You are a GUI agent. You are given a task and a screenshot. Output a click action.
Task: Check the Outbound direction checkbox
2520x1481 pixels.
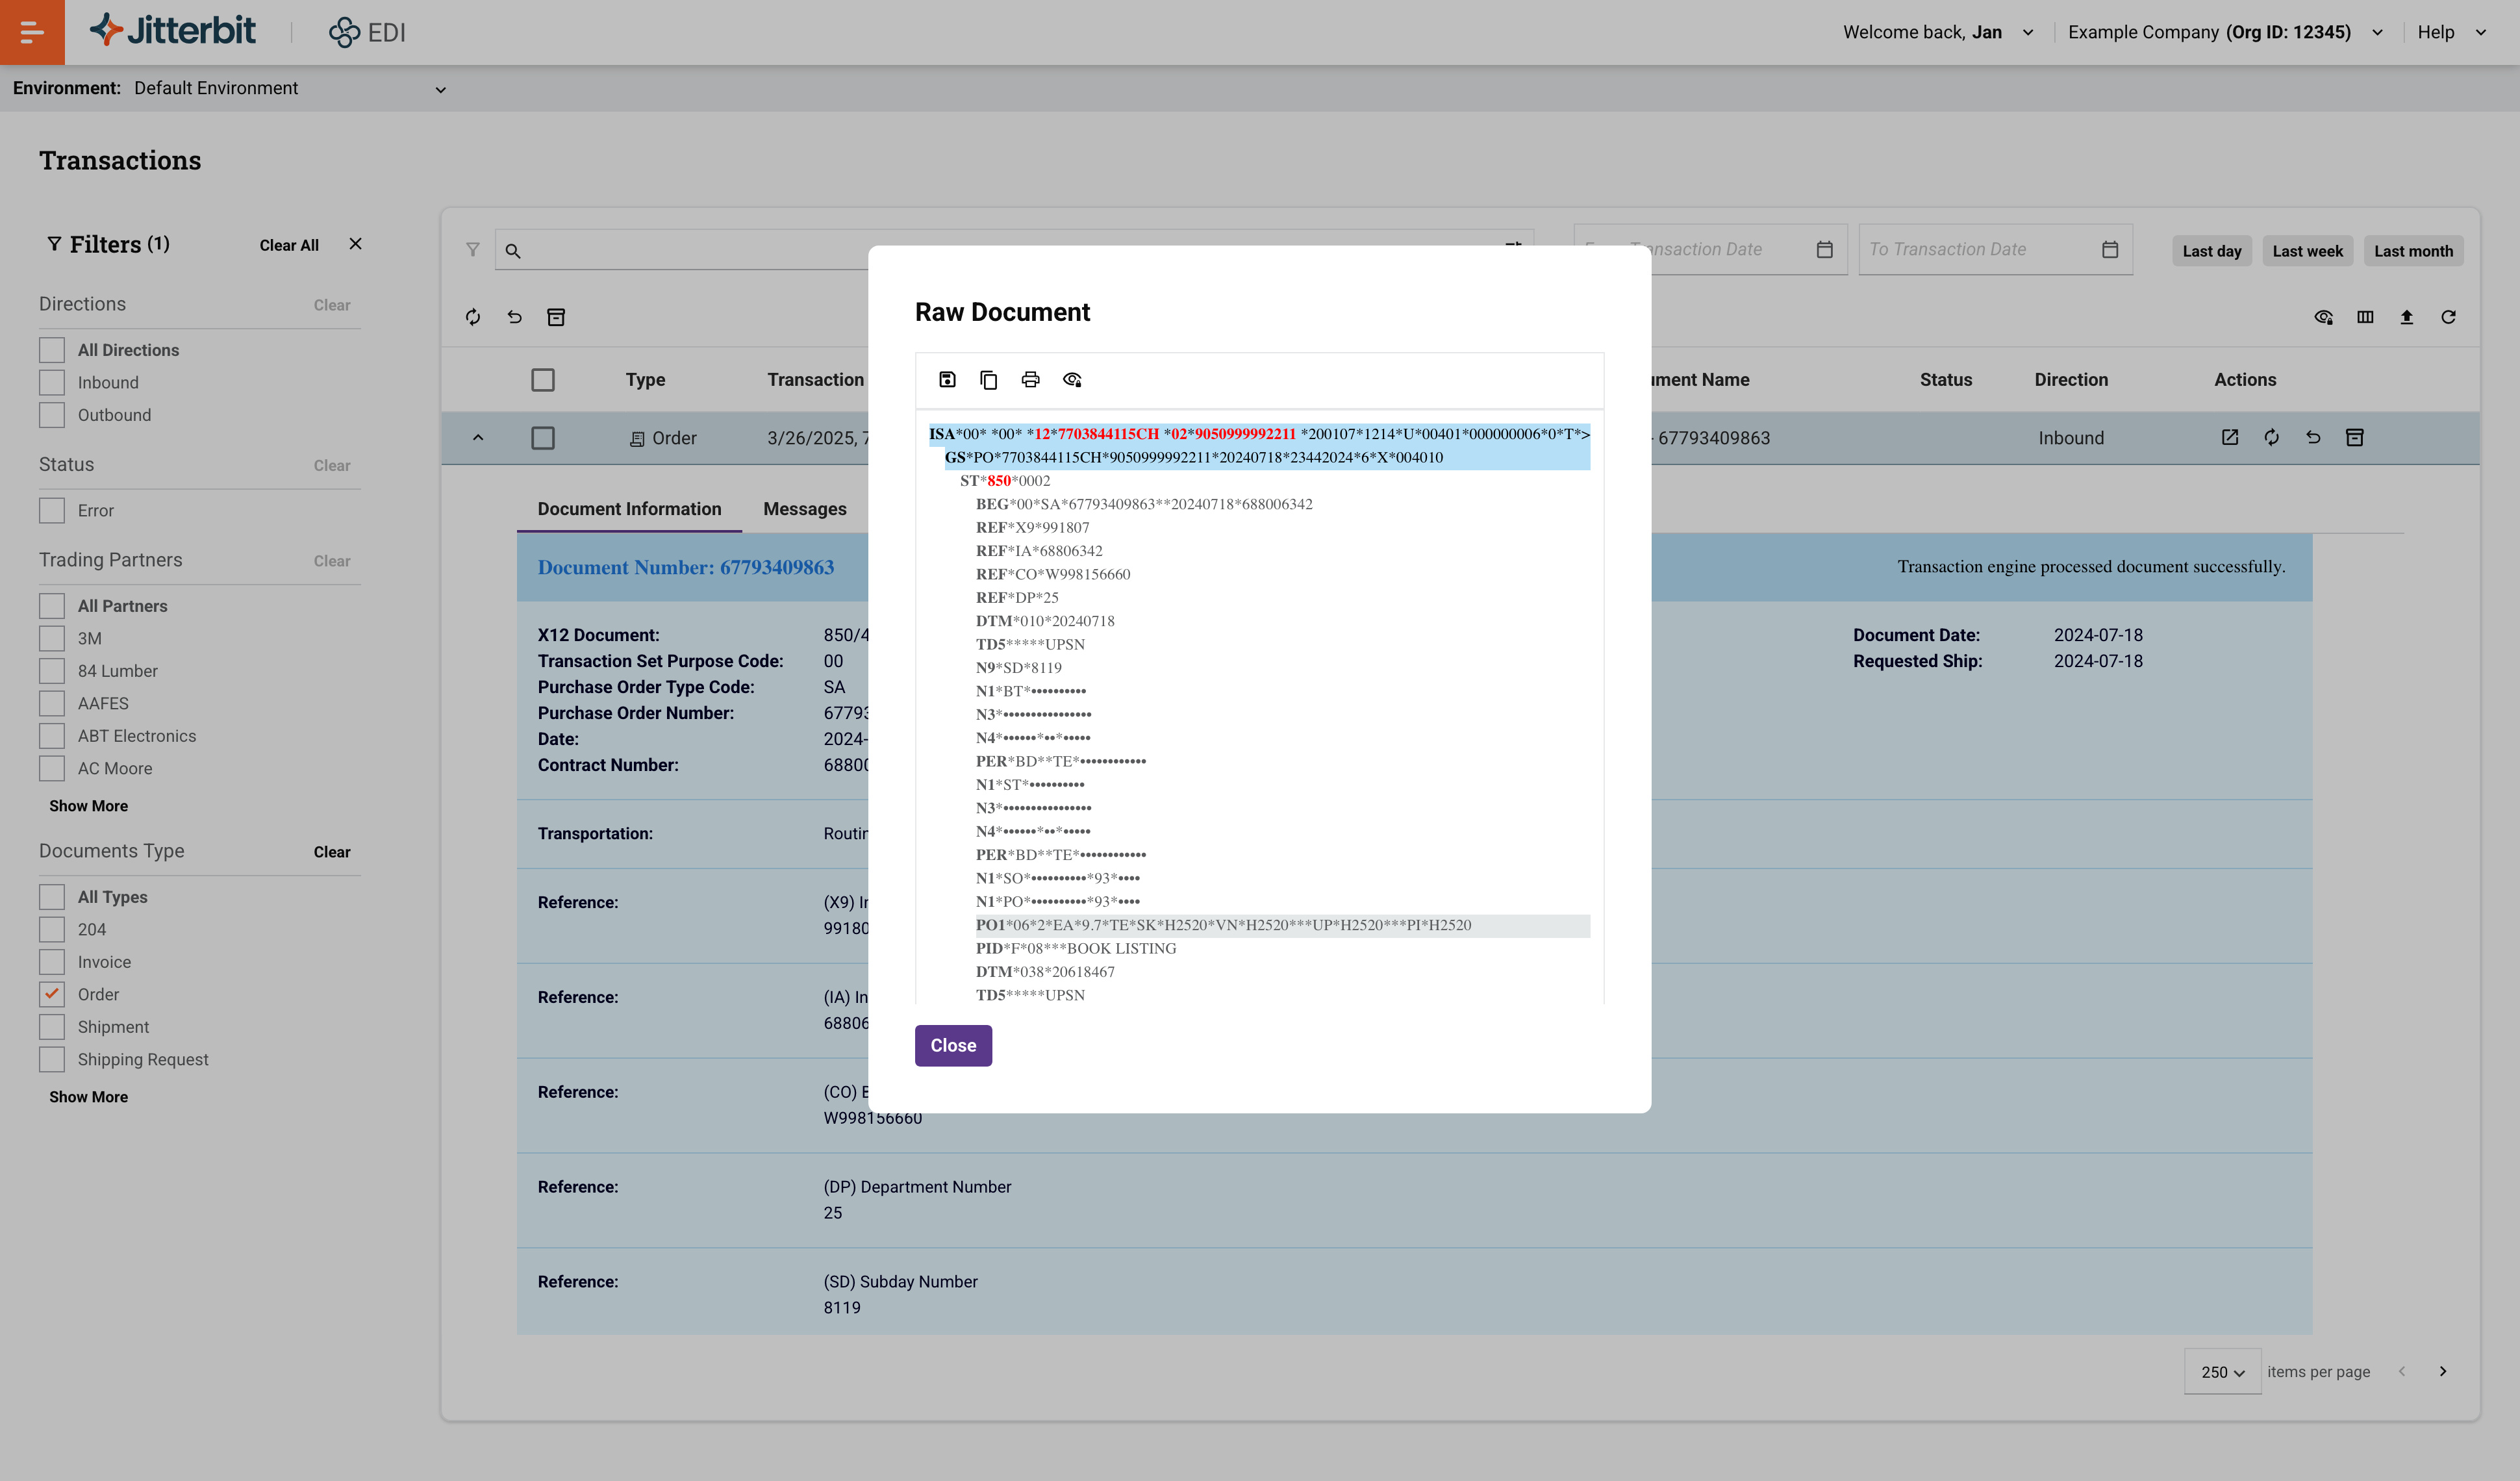click(x=52, y=415)
